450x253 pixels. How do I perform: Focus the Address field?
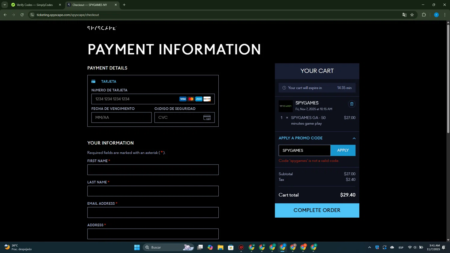(x=153, y=234)
